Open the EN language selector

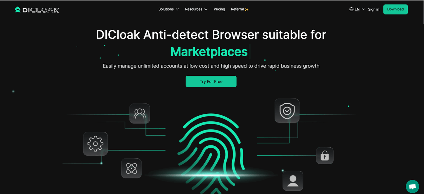pos(359,9)
